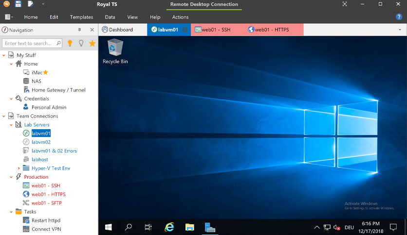This screenshot has width=407, height=235.
Task: Open the Actions ribbon tab
Action: pos(181,17)
